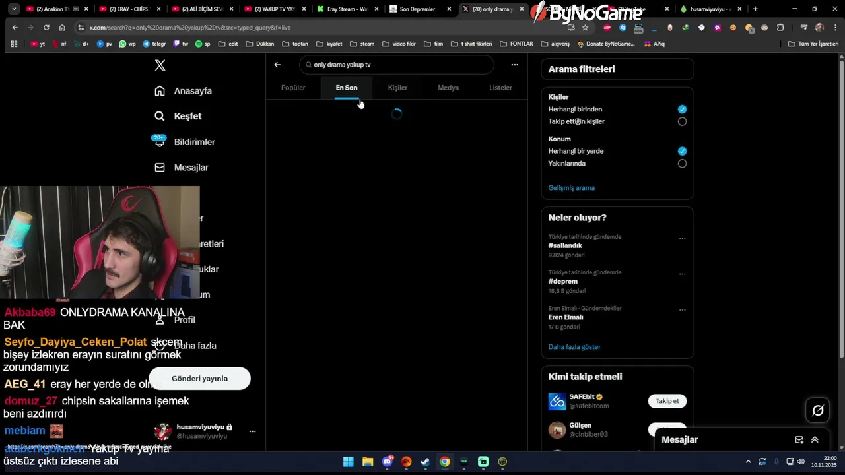This screenshot has width=845, height=475.
Task: Open Mesajlar from the sidebar
Action: (x=182, y=168)
